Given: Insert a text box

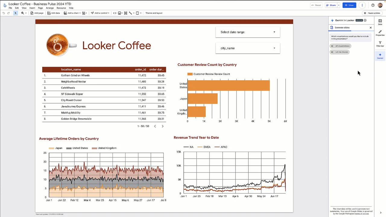Looking at the screenshot, I should tap(125, 13).
